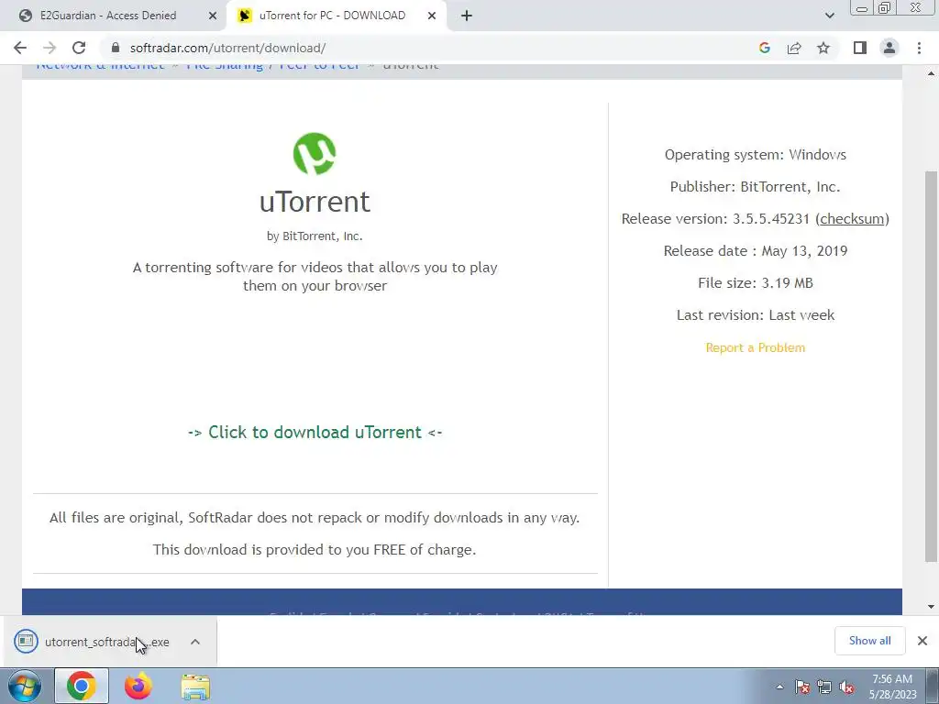Close the uTorrent download tab

[x=432, y=16]
